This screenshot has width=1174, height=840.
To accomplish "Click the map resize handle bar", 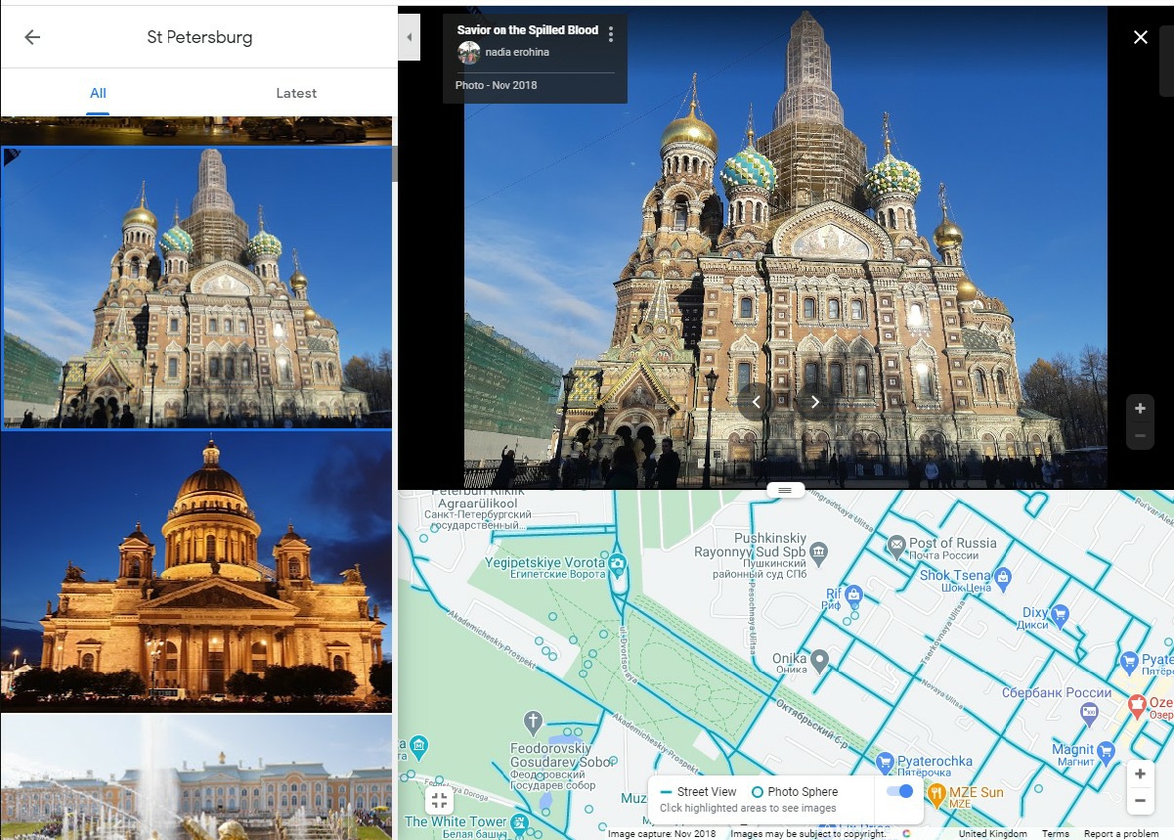I will 785,490.
